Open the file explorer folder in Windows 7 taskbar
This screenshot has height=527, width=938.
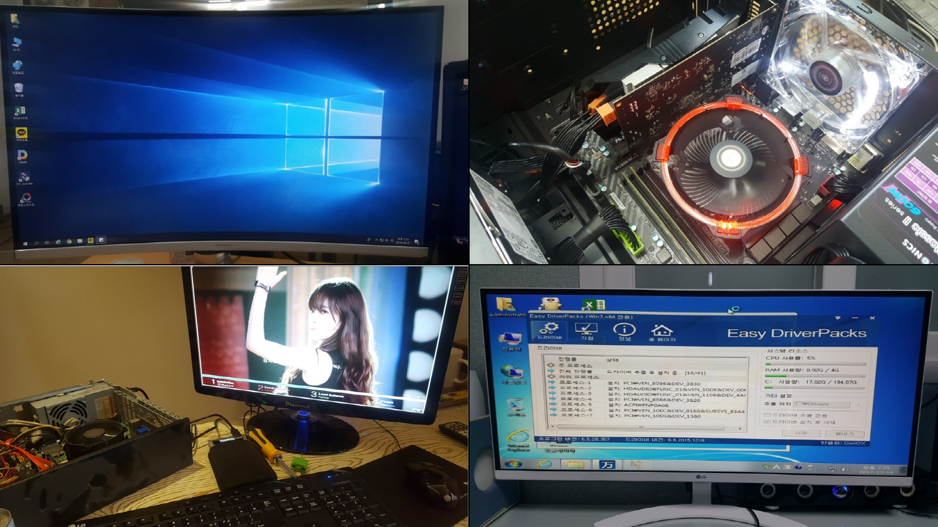pos(576,465)
